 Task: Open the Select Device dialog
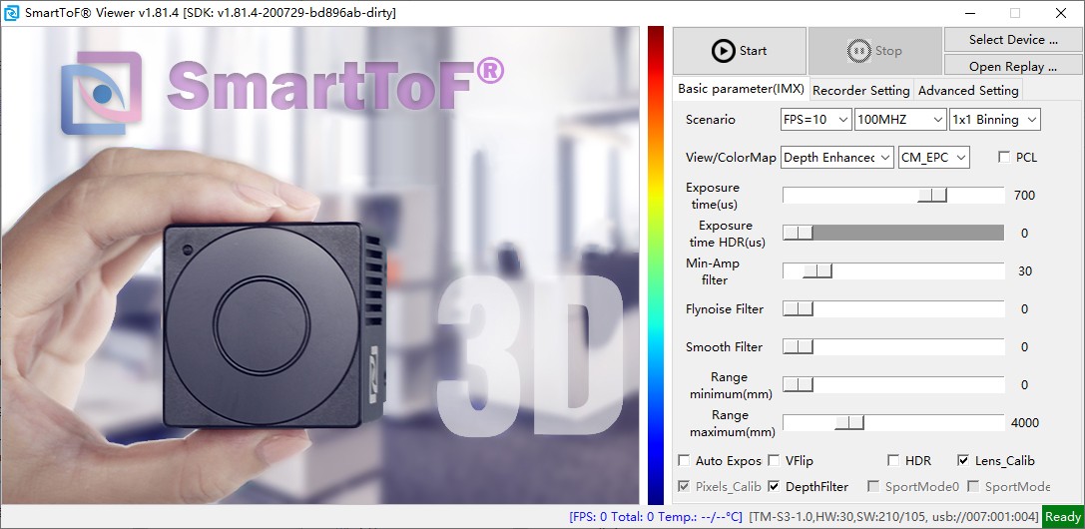click(x=1013, y=39)
